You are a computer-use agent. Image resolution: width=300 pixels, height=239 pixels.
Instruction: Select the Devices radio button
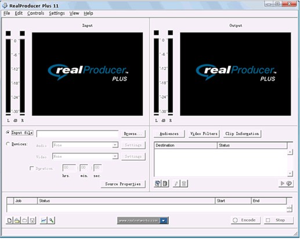pos(8,144)
